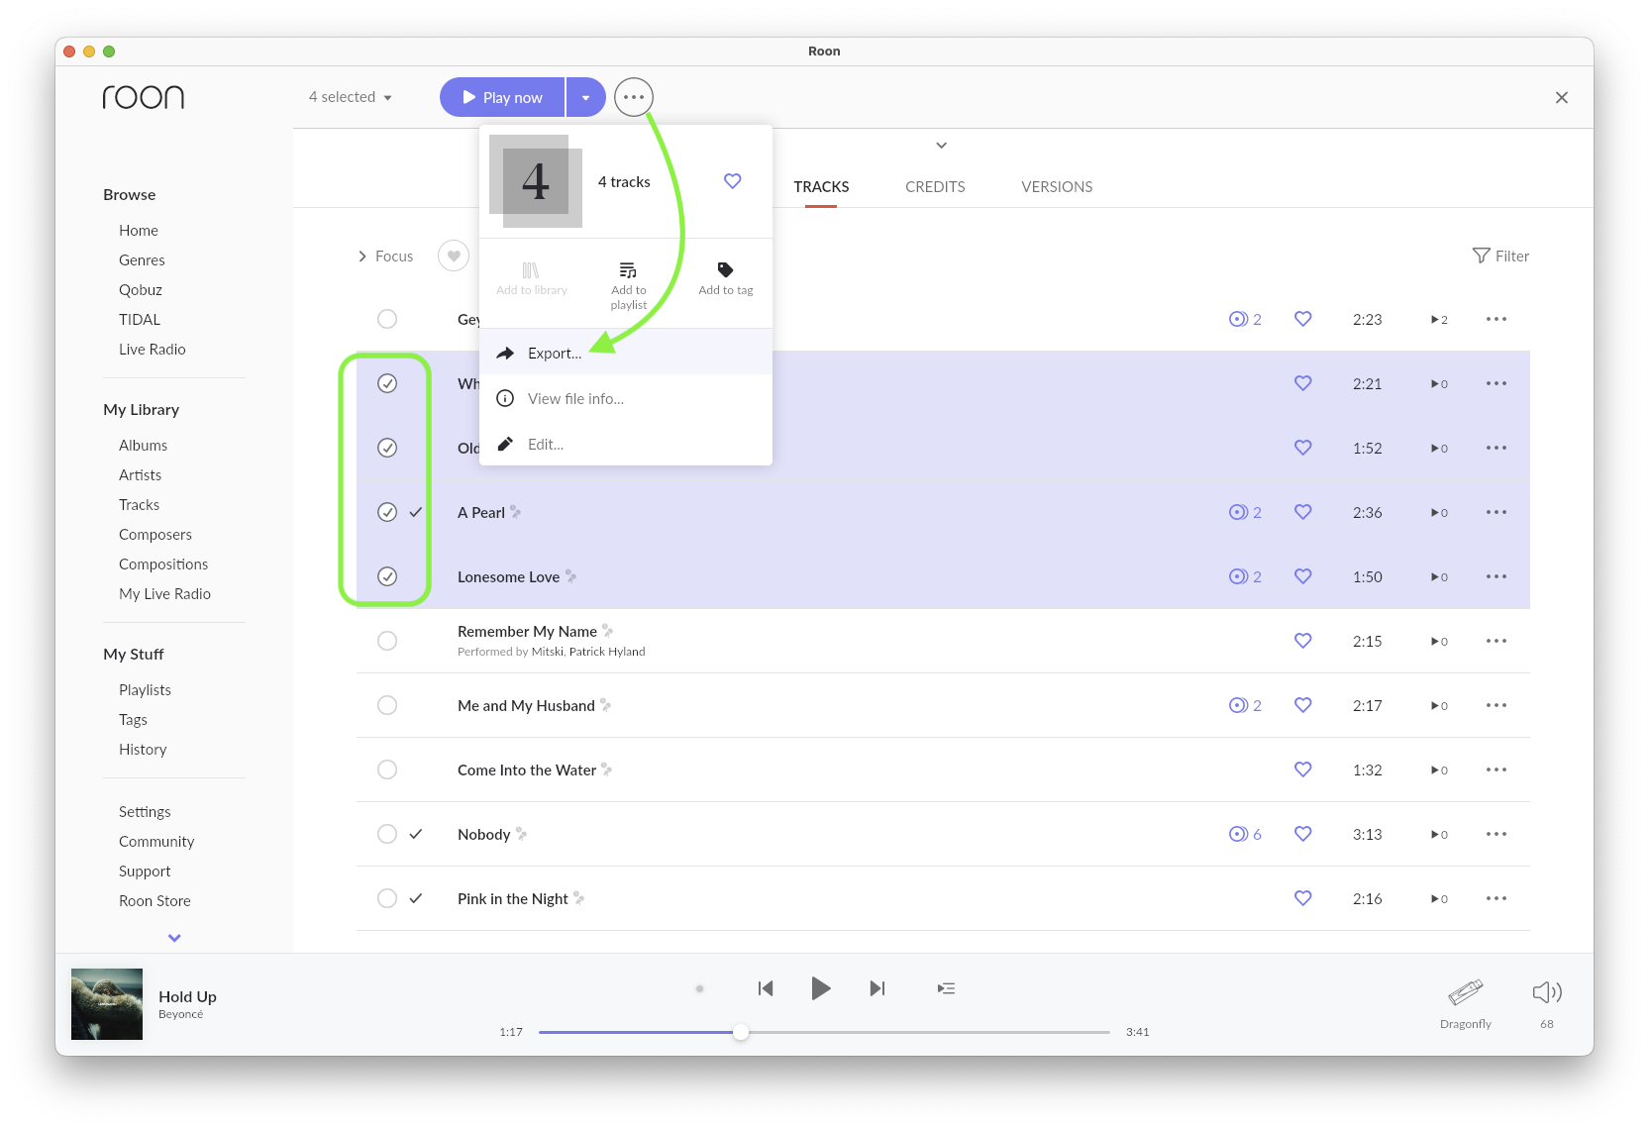Choose Edit... from the menu
Image resolution: width=1649 pixels, height=1129 pixels.
(626, 444)
